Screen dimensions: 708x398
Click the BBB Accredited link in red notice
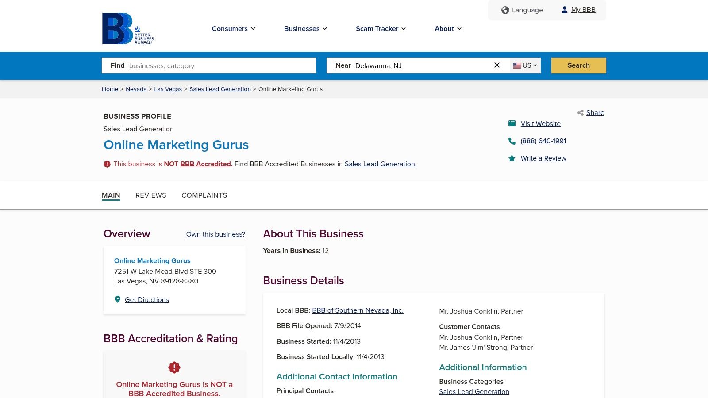pos(205,164)
